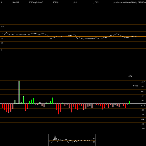The image size is (146, 146).
Task: Click the tallest green bar reaching 100
Action: [19, 92]
